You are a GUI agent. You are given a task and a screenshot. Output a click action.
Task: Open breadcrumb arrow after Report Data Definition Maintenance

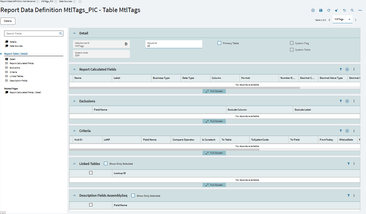pos(37,1)
